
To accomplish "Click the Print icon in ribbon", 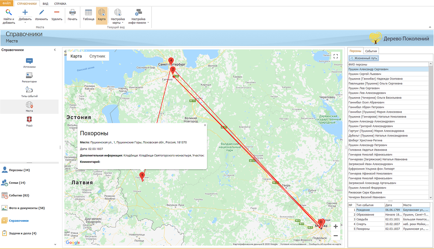I will pos(72,12).
